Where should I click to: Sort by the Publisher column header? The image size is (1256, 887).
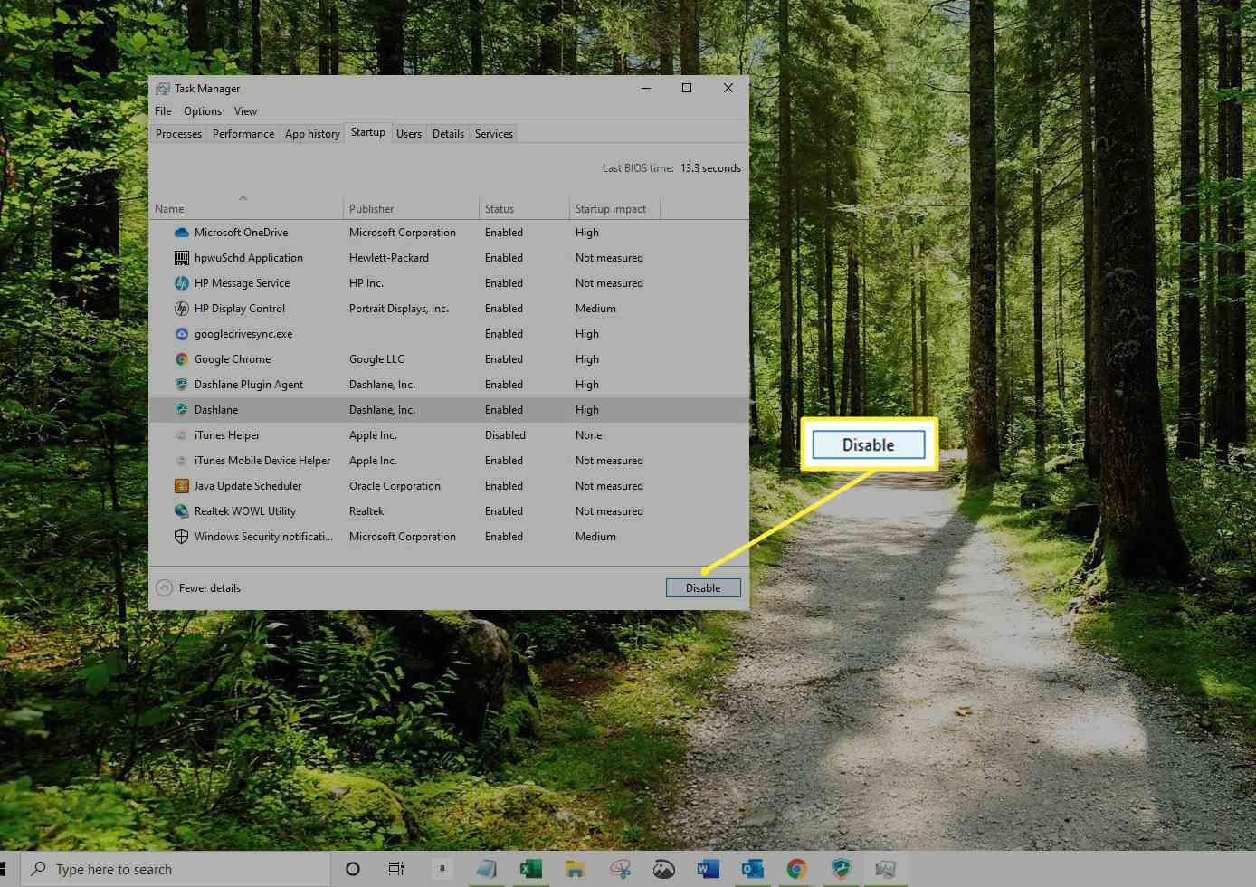point(411,208)
